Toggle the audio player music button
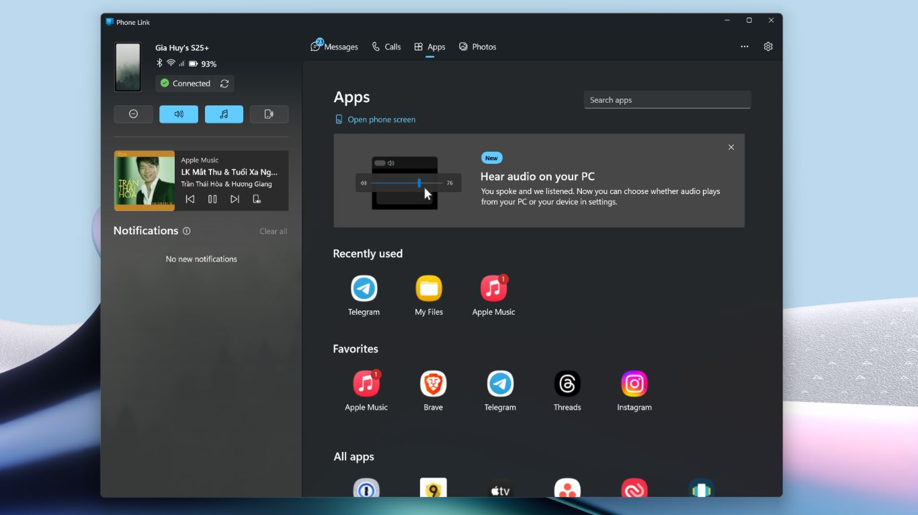The height and width of the screenshot is (515, 918). tap(224, 114)
